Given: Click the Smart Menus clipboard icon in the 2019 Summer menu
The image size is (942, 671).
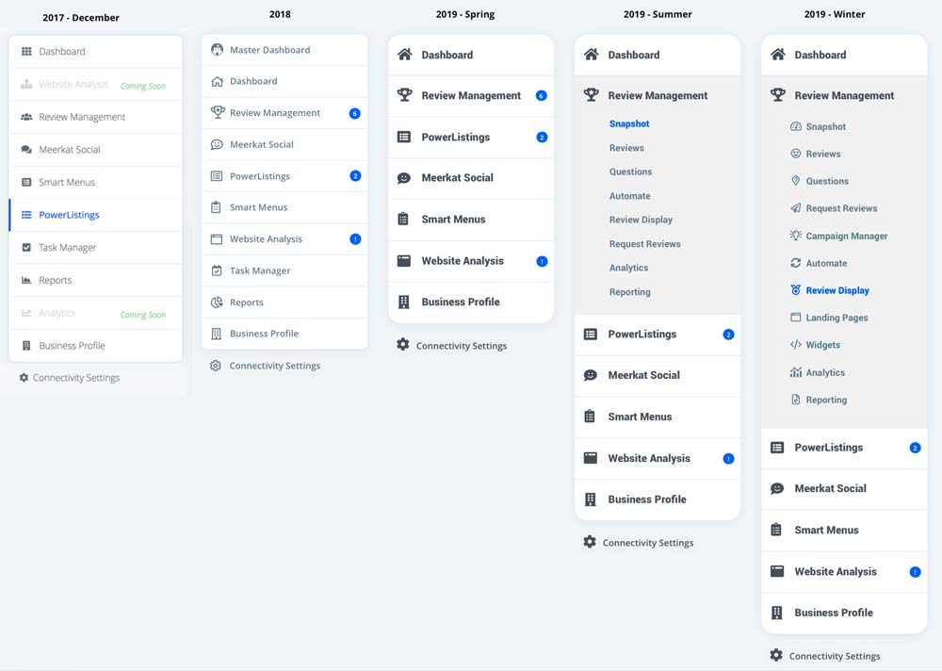Looking at the screenshot, I should point(590,416).
